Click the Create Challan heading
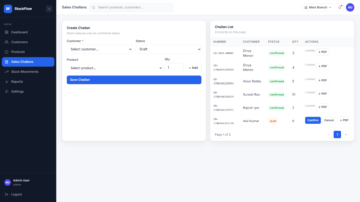 (78, 28)
